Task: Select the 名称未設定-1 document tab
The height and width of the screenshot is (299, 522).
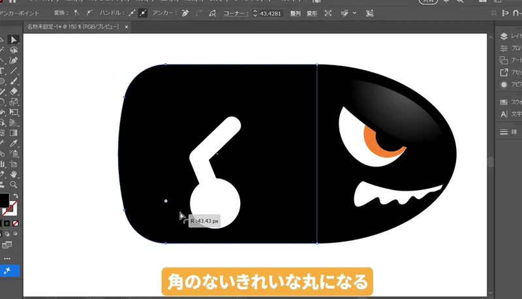Action: [x=73, y=27]
